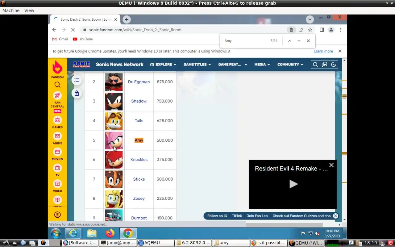Open Tails character link
This screenshot has width=395, height=247.
tap(139, 121)
